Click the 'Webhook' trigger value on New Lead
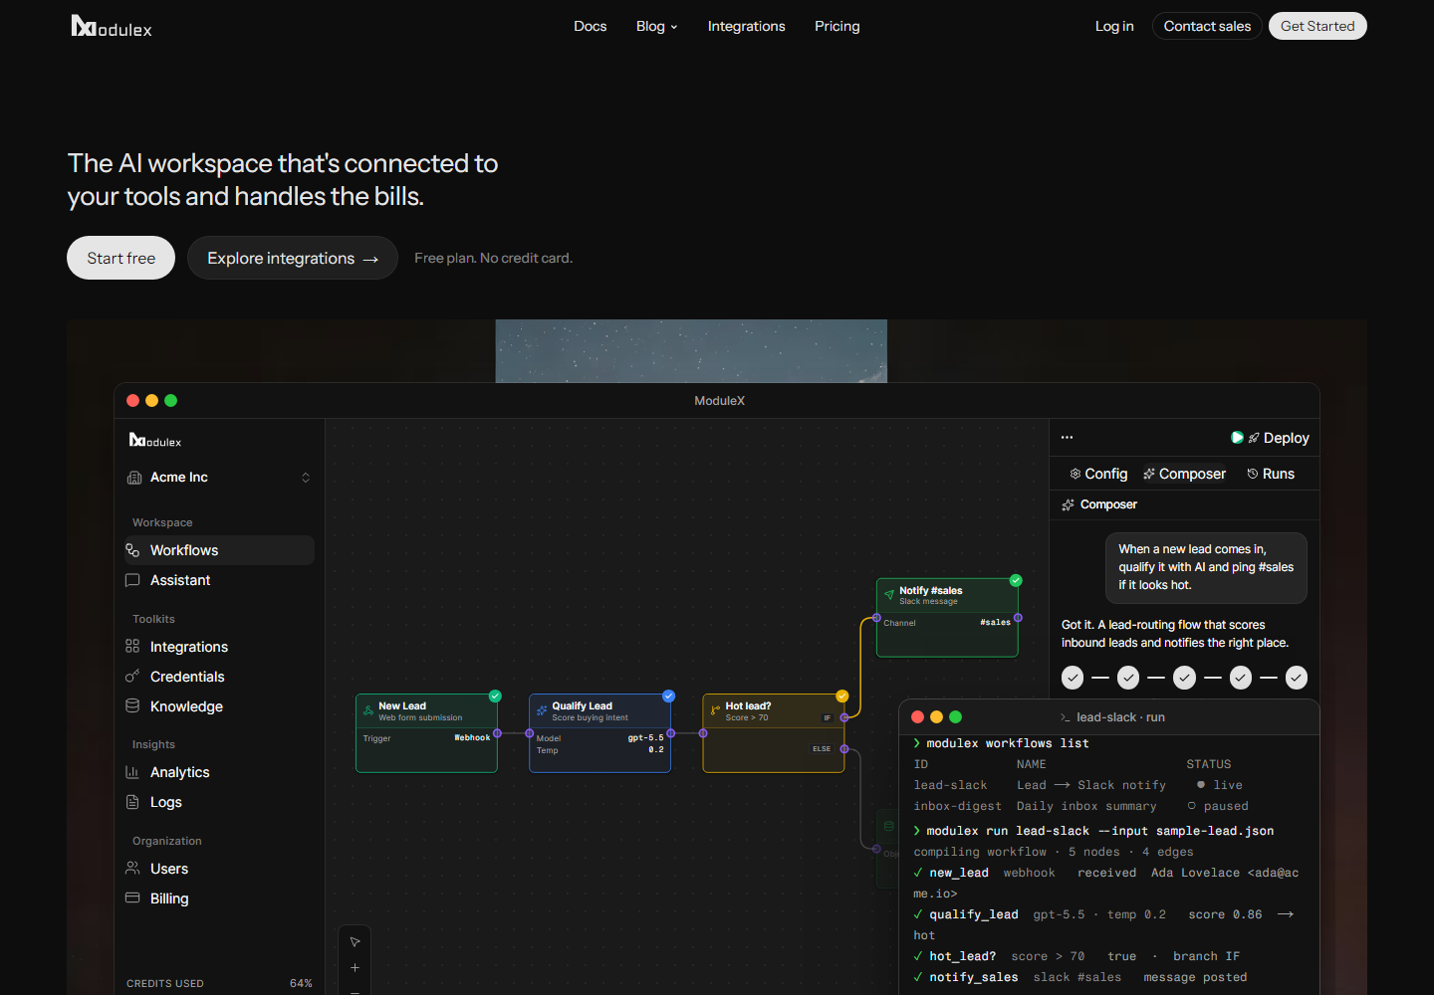Viewport: 1434px width, 995px height. 472,738
